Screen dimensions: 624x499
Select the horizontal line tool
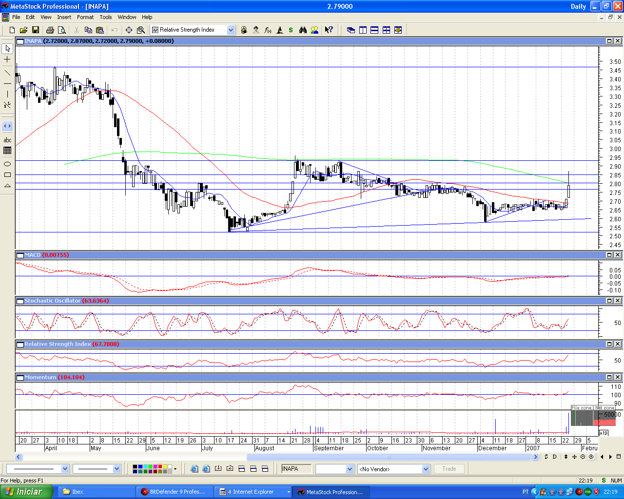pos(7,83)
